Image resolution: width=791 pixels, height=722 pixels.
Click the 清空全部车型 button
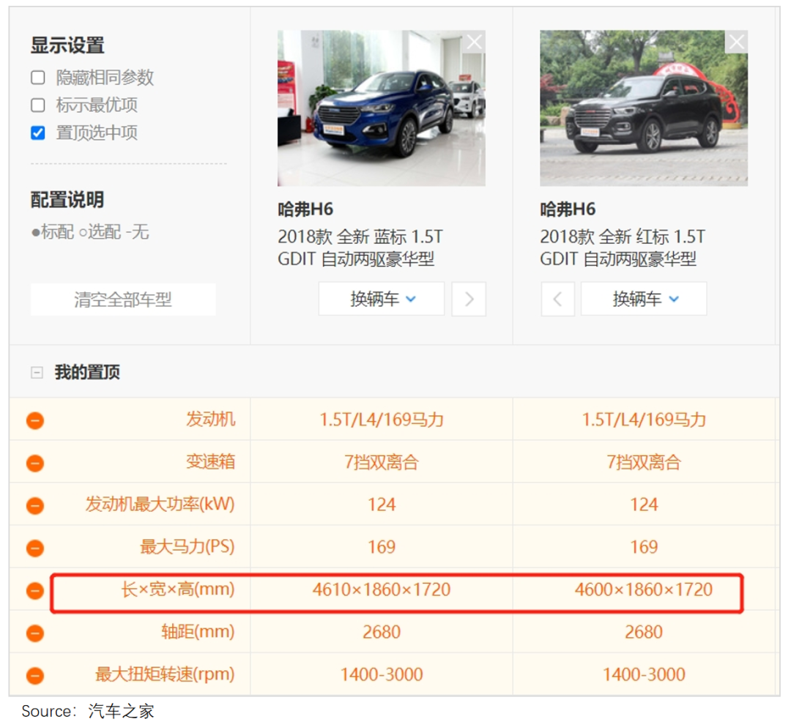point(123,299)
